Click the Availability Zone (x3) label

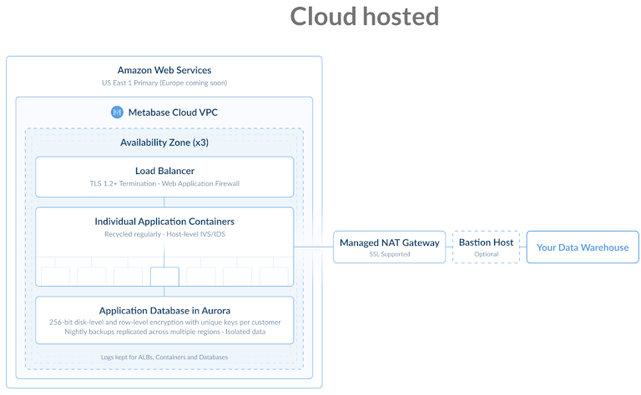coord(164,142)
